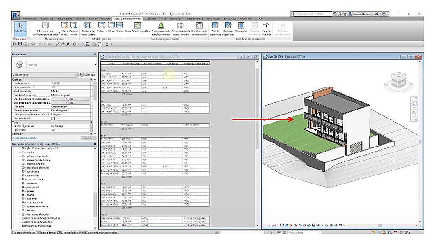433x248 pixels.
Task: Click the Escala de vista 1:100 value
Action: [x=71, y=83]
